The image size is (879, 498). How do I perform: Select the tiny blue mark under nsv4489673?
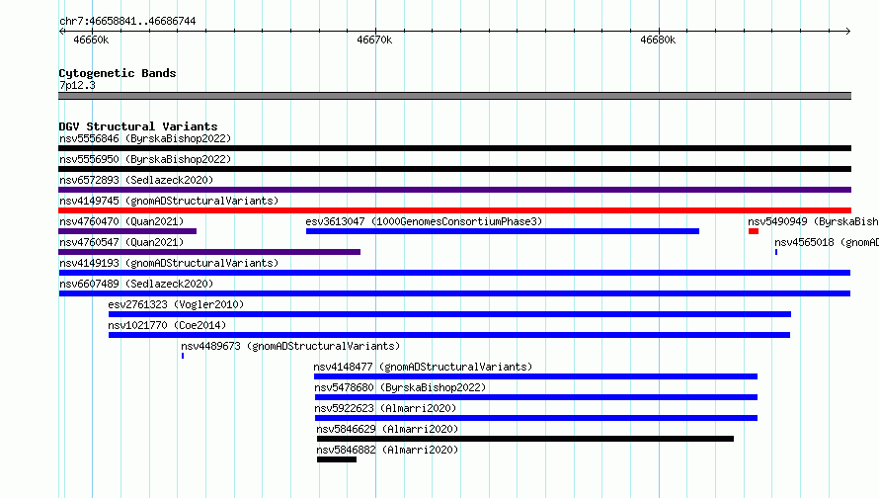tap(183, 356)
